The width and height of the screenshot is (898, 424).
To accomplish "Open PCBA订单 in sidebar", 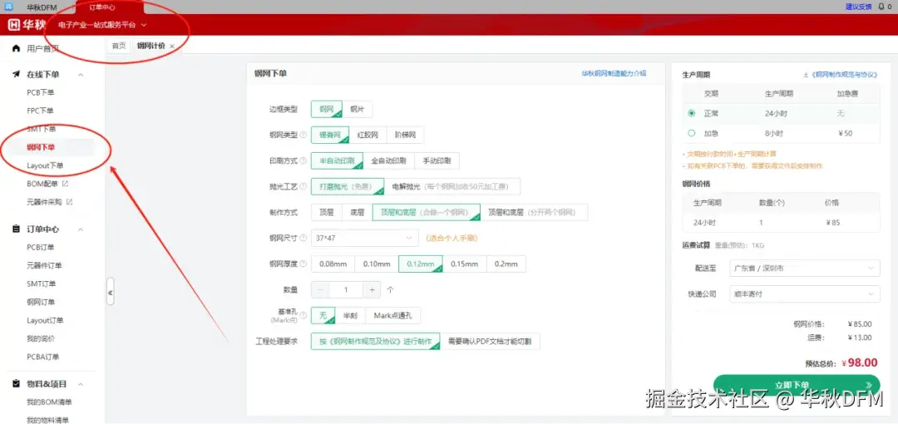I will coord(43,357).
